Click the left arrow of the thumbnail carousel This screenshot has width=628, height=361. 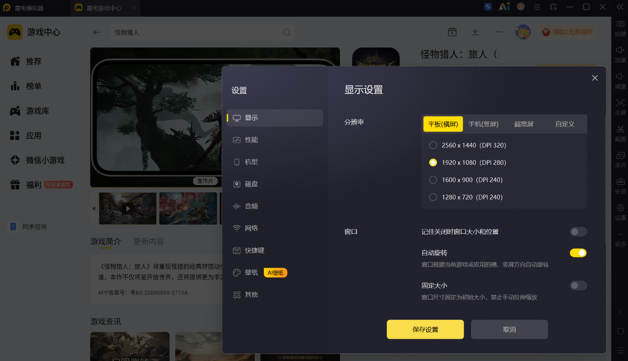click(x=94, y=209)
